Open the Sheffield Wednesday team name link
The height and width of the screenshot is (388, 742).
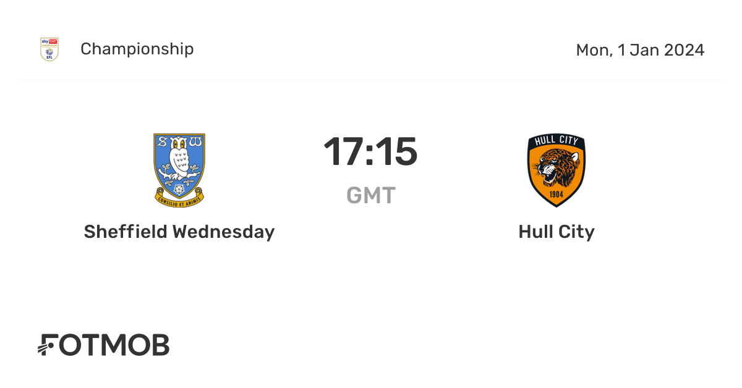[179, 232]
